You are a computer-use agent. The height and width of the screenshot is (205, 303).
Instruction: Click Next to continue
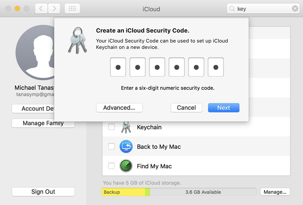(223, 108)
